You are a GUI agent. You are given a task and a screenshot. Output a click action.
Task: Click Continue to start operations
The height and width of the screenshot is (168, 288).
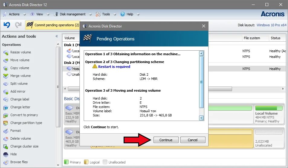click(x=166, y=140)
